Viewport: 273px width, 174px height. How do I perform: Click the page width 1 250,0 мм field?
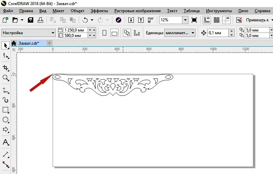click(x=75, y=30)
